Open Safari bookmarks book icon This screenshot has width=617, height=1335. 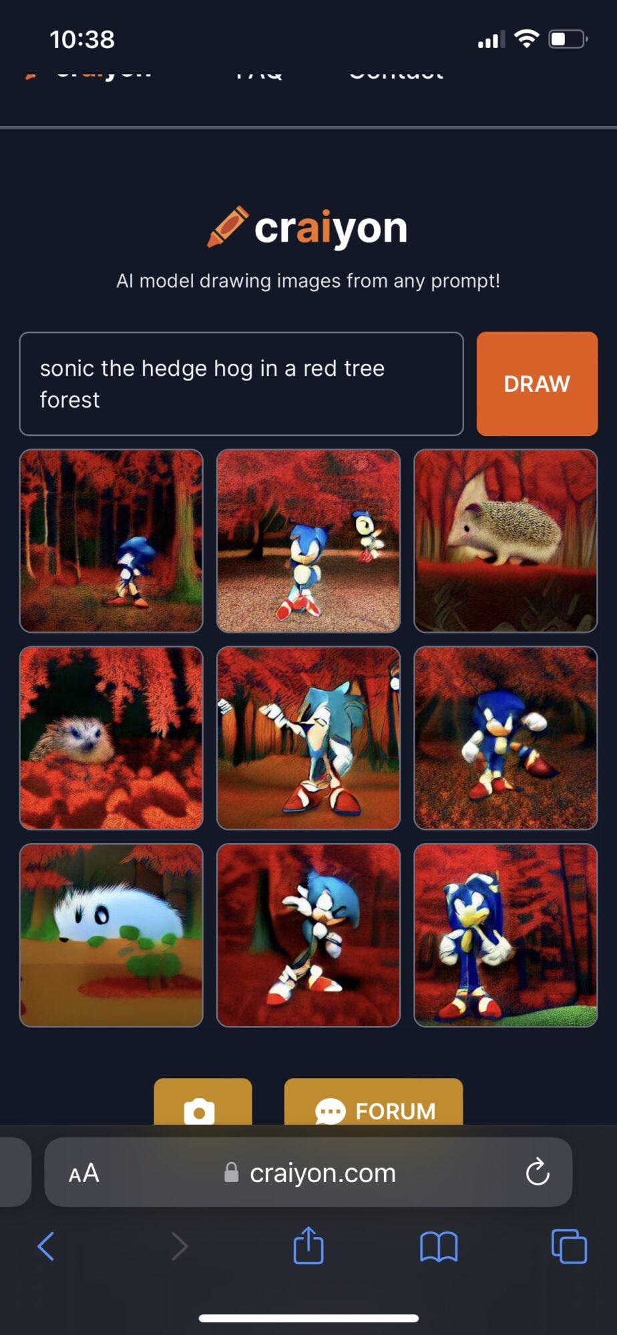[439, 1246]
